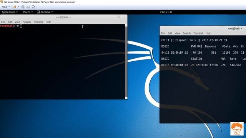Screen dimensions: 246x138
Task: Click the right terminal title bar root@kali
Action: tap(235, 28)
